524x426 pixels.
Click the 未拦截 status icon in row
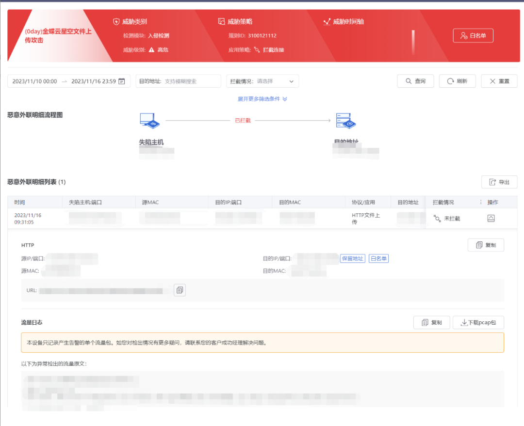click(x=437, y=219)
